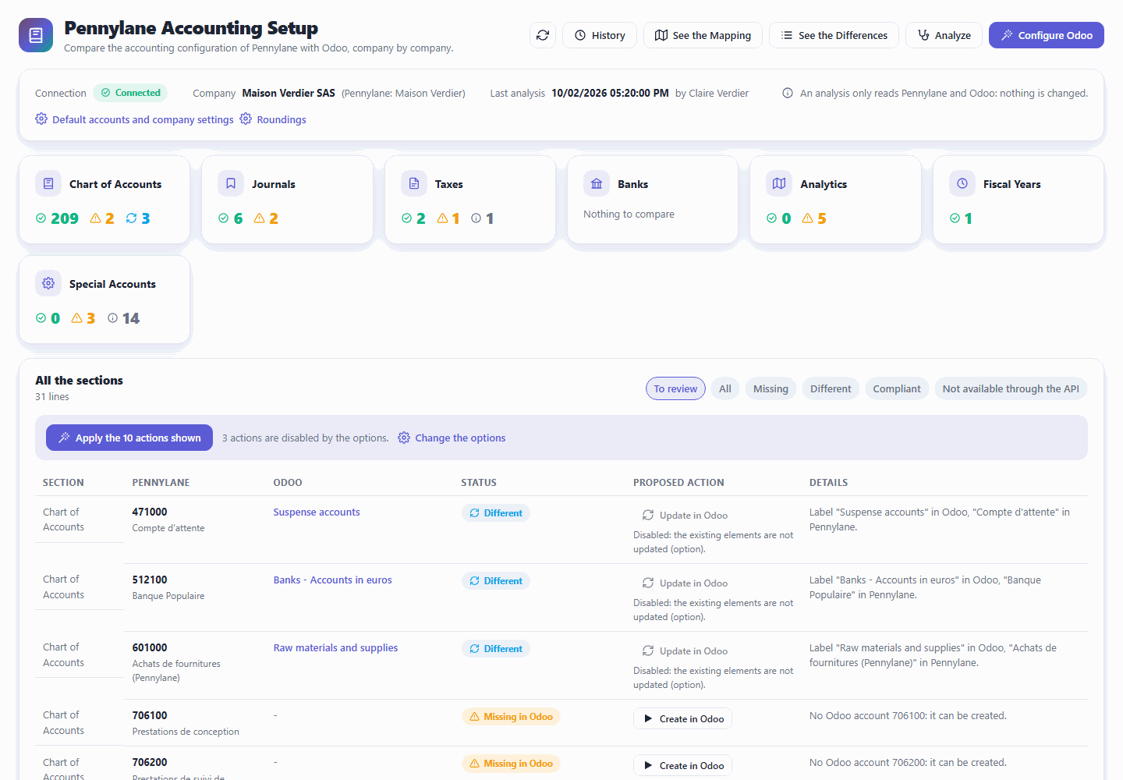Click the gear icon beside Change the options
Viewport: 1123px width, 780px height.
pyautogui.click(x=404, y=438)
